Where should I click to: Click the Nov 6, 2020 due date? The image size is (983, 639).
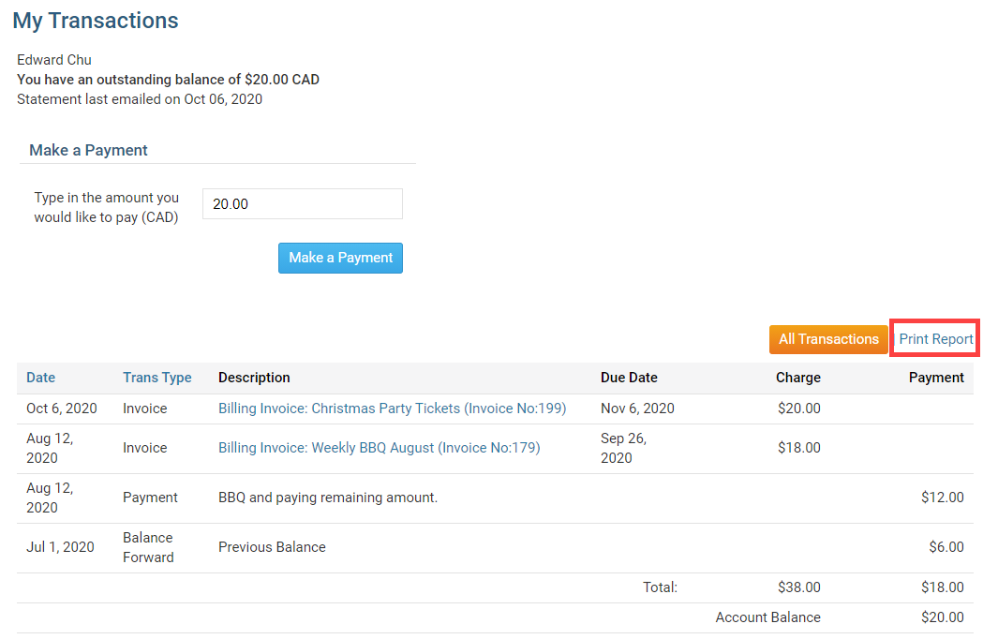(637, 409)
